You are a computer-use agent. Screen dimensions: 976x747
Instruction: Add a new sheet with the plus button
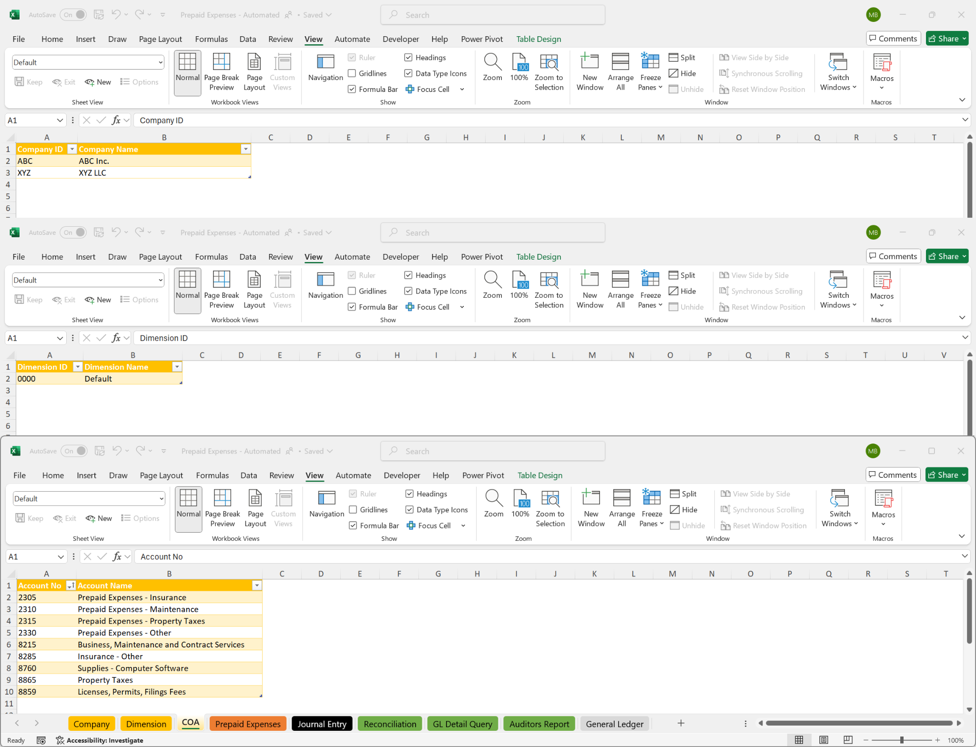coord(681,723)
